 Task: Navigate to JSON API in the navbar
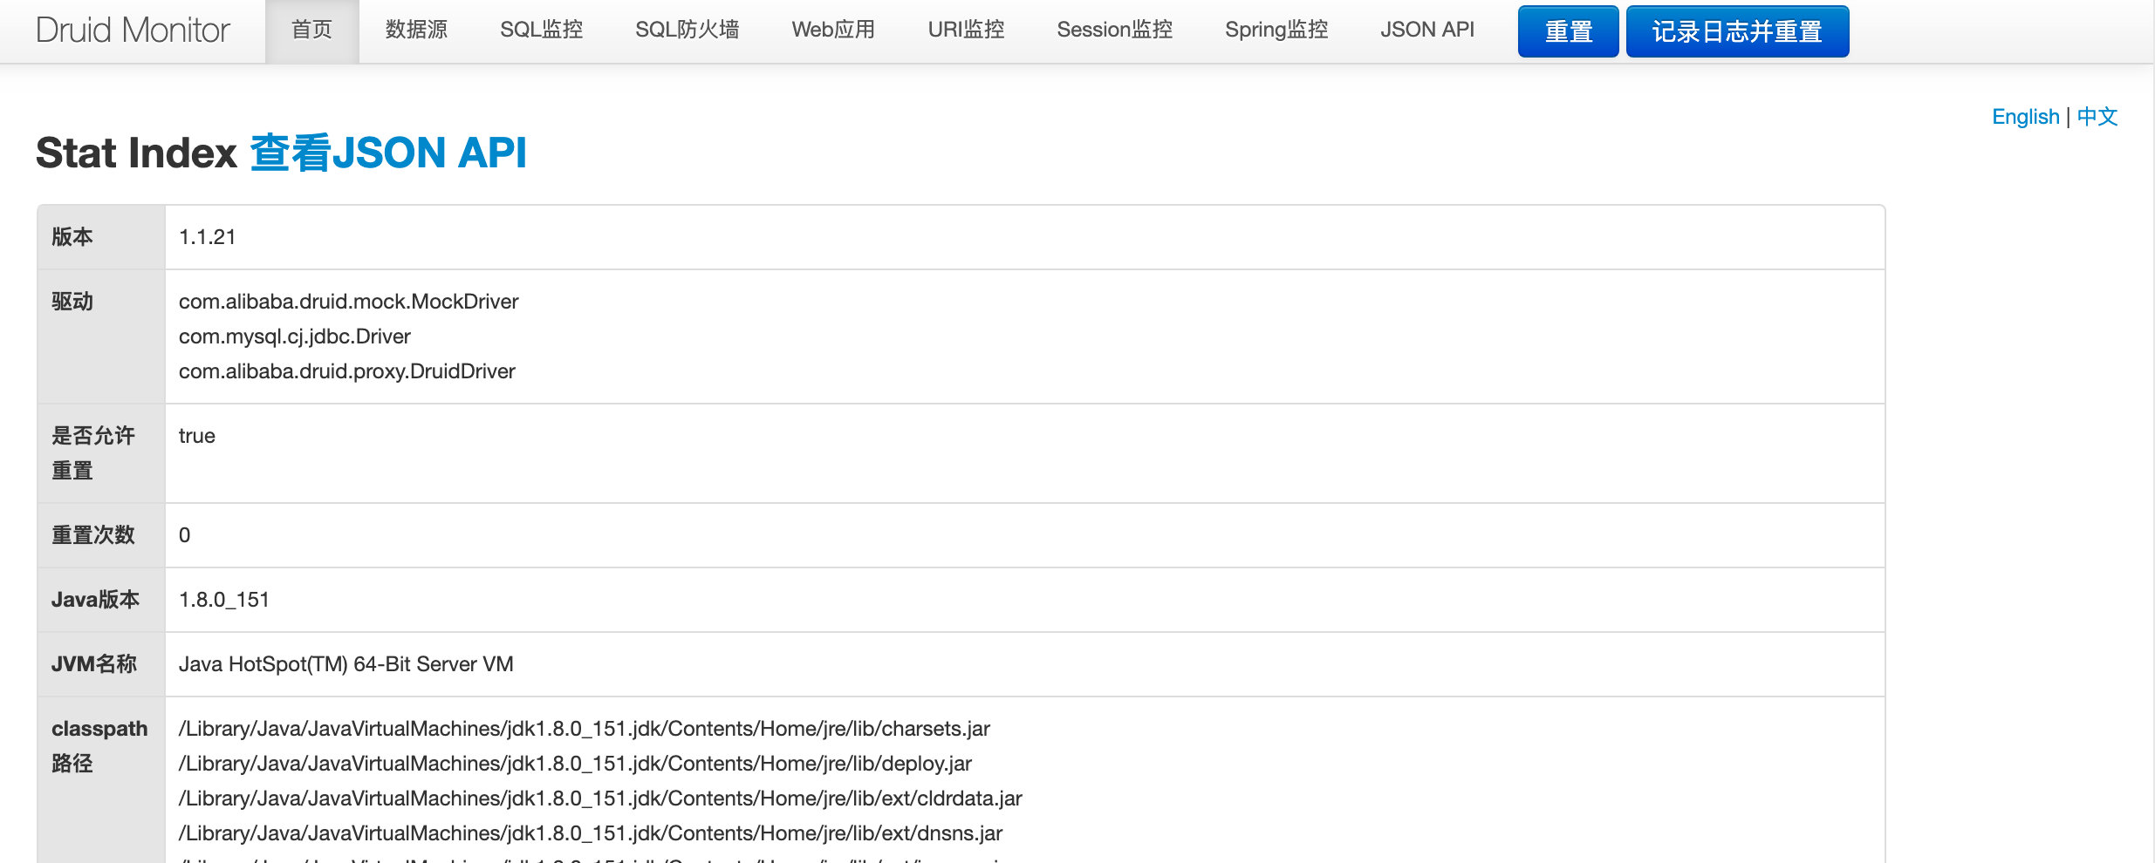1427,31
